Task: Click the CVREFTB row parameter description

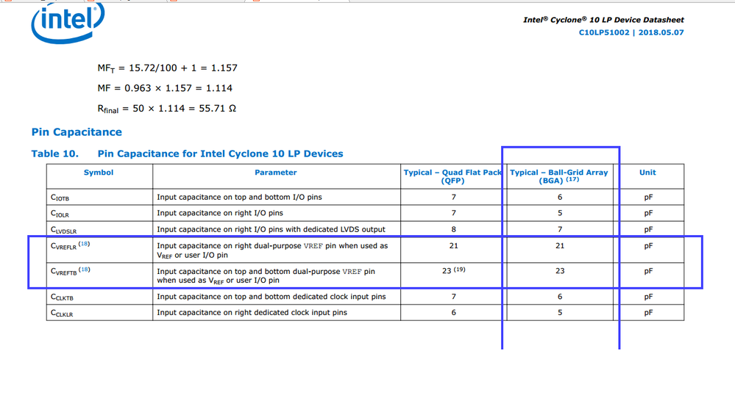Action: [x=266, y=275]
